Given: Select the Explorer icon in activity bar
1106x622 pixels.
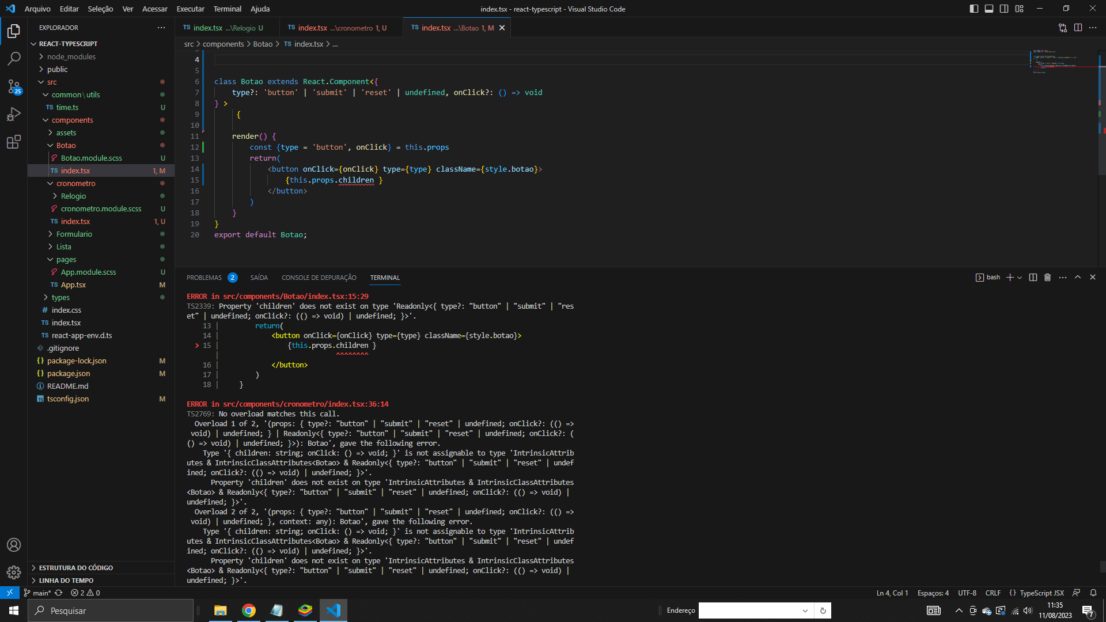Looking at the screenshot, I should 13,29.
